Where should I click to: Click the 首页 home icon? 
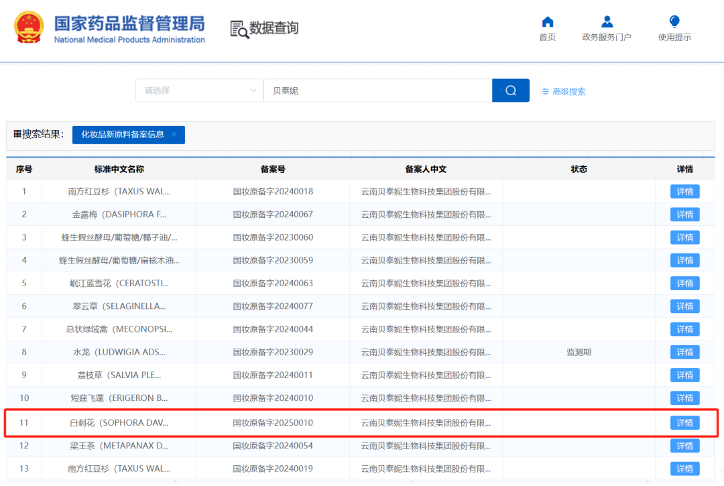(547, 21)
